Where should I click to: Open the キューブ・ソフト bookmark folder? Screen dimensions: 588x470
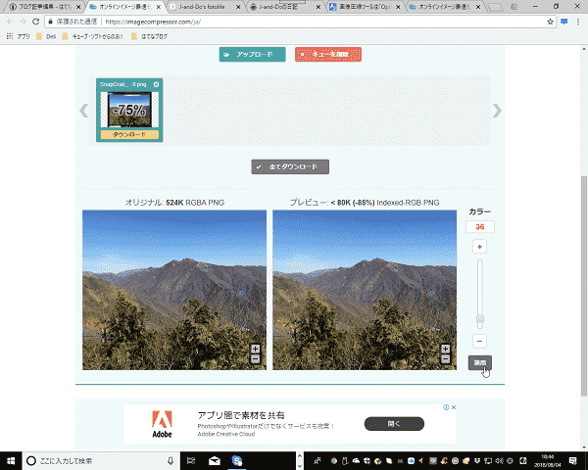[x=93, y=36]
